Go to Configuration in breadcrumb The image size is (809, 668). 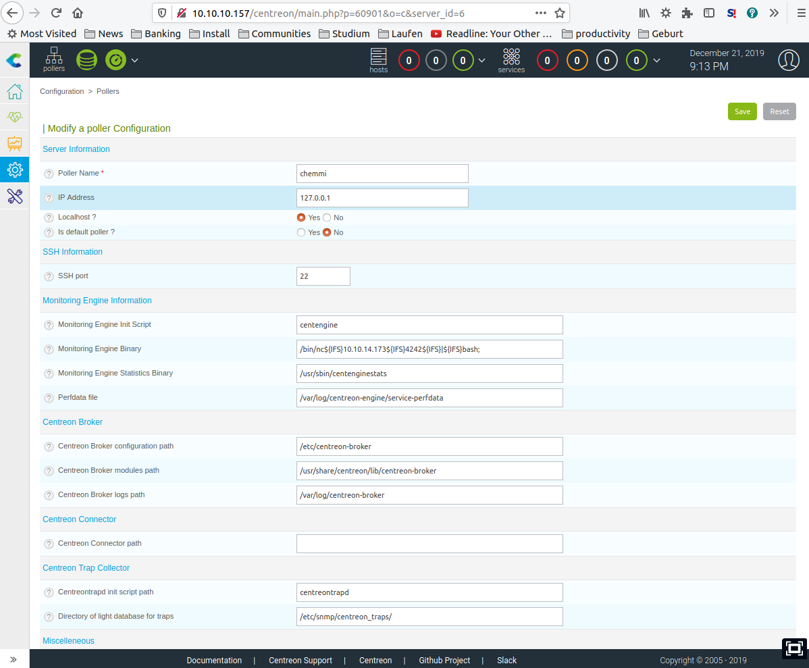pos(61,91)
